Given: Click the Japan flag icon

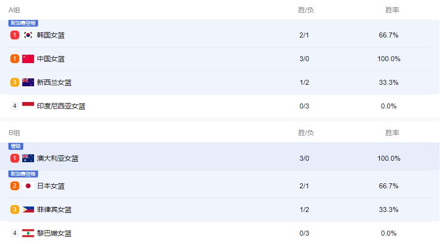Looking at the screenshot, I should click(28, 186).
